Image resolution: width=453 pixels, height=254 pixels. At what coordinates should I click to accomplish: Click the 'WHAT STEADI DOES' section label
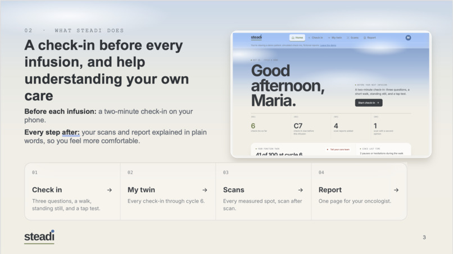(x=89, y=31)
